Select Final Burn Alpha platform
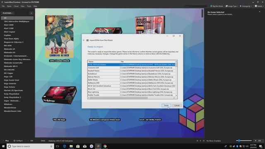 [11, 38]
